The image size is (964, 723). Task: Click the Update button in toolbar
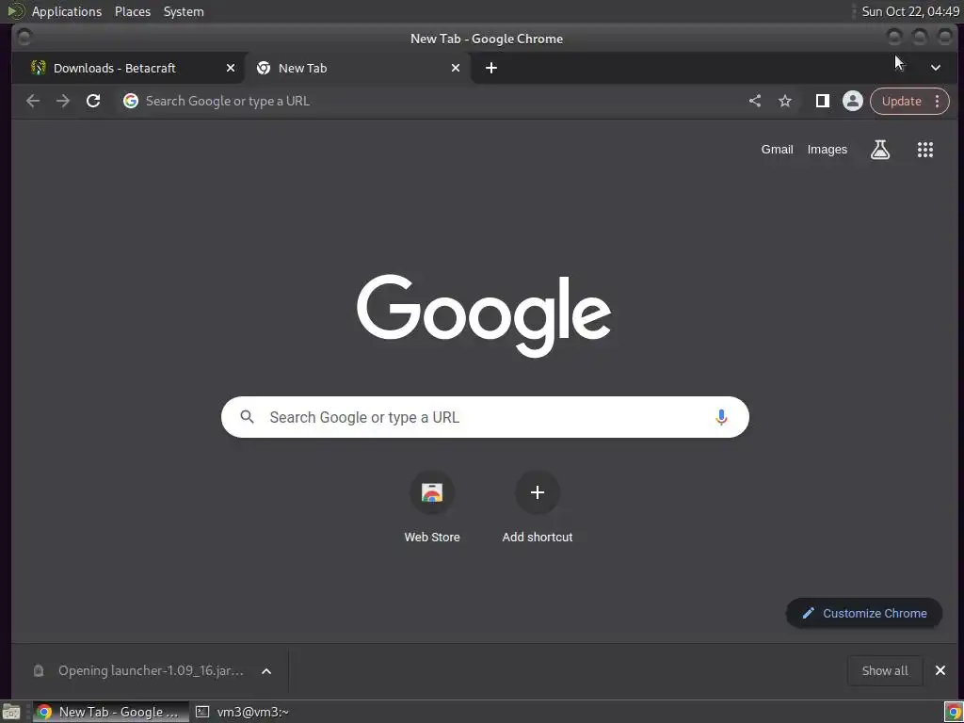pyautogui.click(x=901, y=101)
